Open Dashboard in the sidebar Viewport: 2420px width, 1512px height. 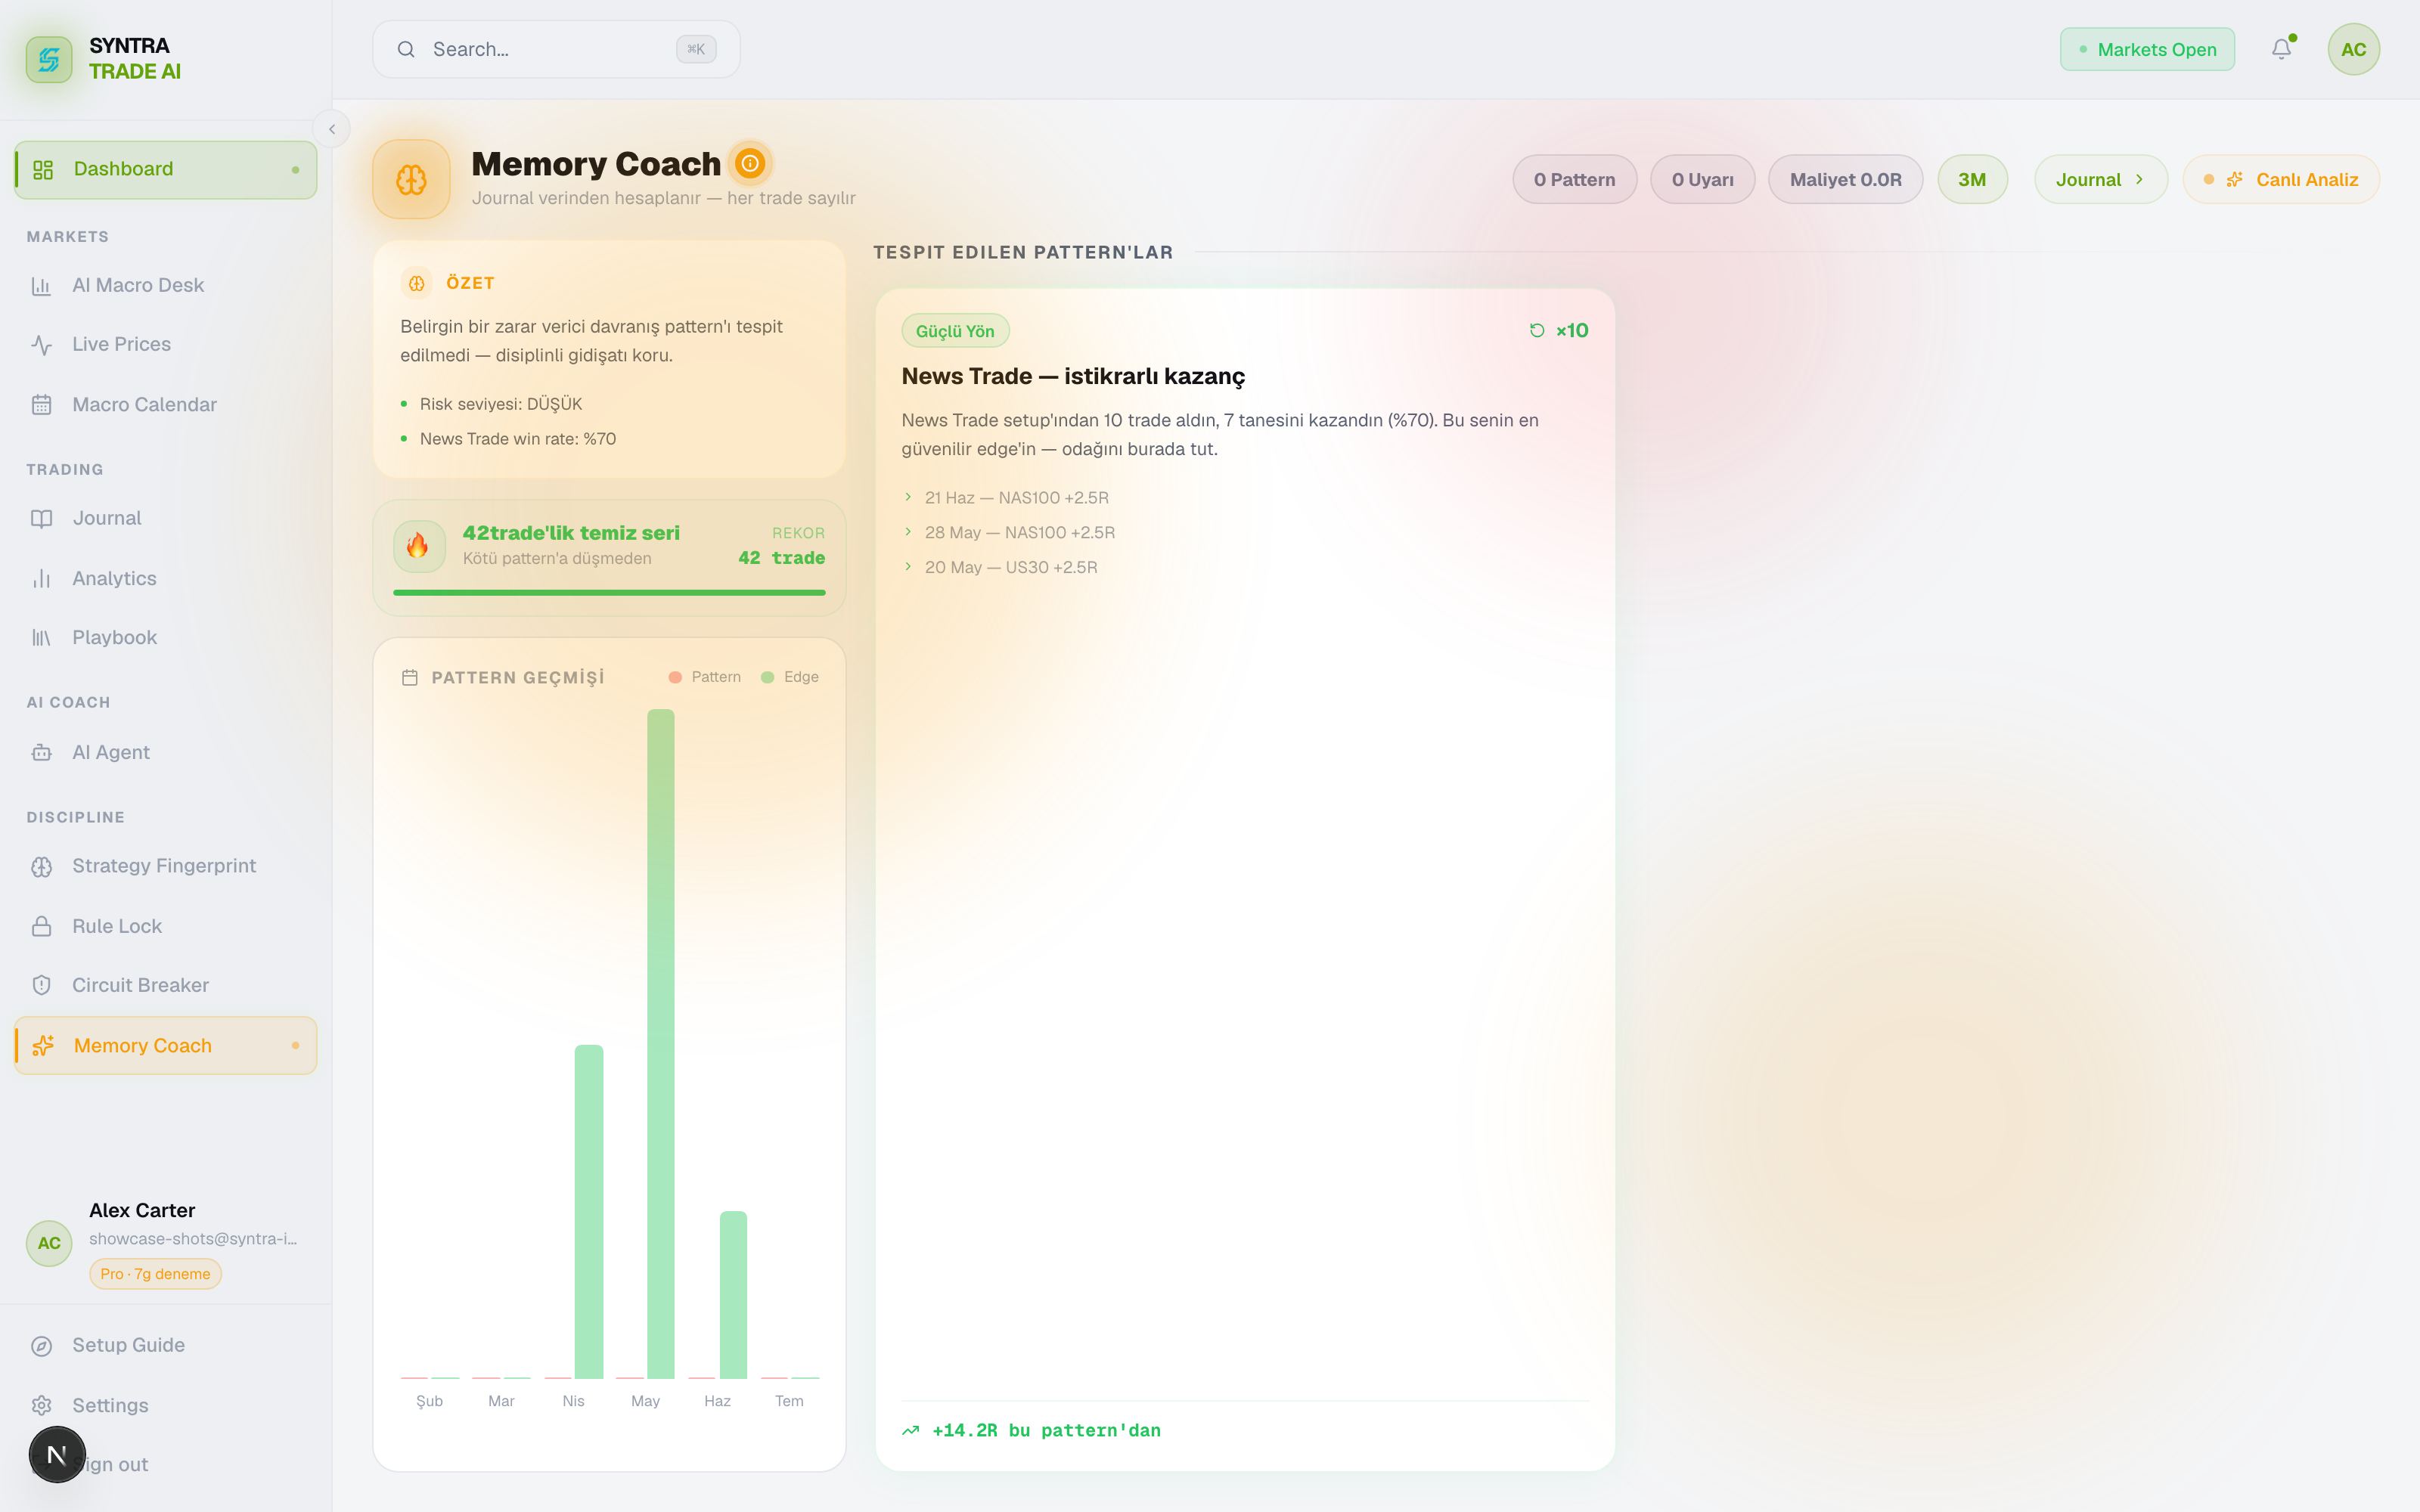pyautogui.click(x=165, y=169)
